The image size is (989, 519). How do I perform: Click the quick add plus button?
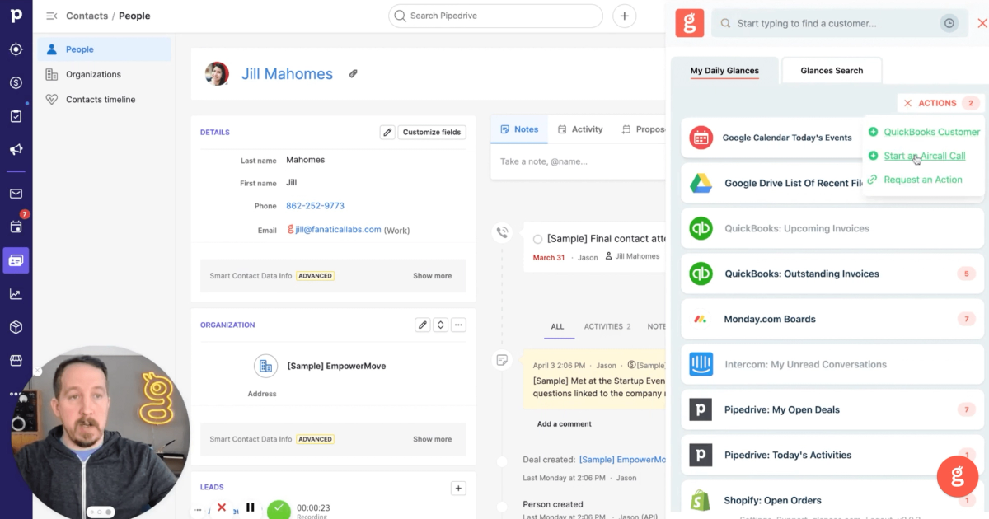[625, 16]
